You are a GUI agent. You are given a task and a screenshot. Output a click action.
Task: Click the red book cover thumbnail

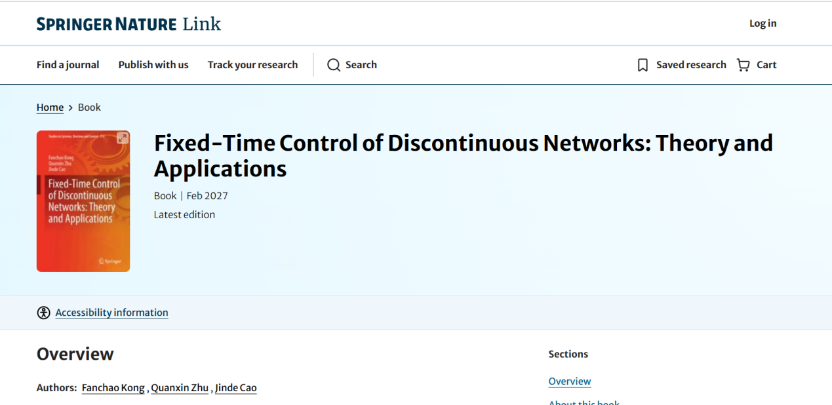(x=83, y=201)
